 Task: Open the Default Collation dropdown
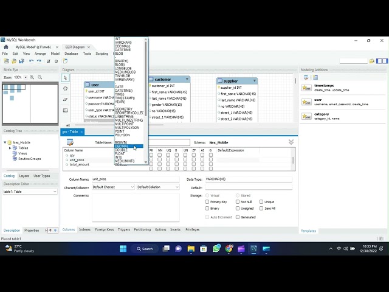[158, 187]
